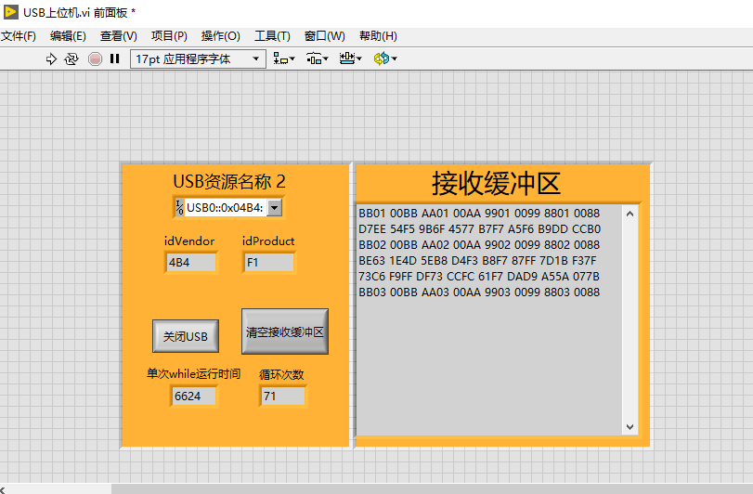Click the I/O icon in USB resource control

coord(179,207)
